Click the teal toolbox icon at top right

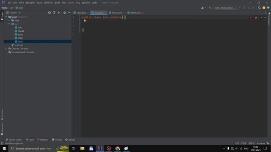(x=268, y=8)
